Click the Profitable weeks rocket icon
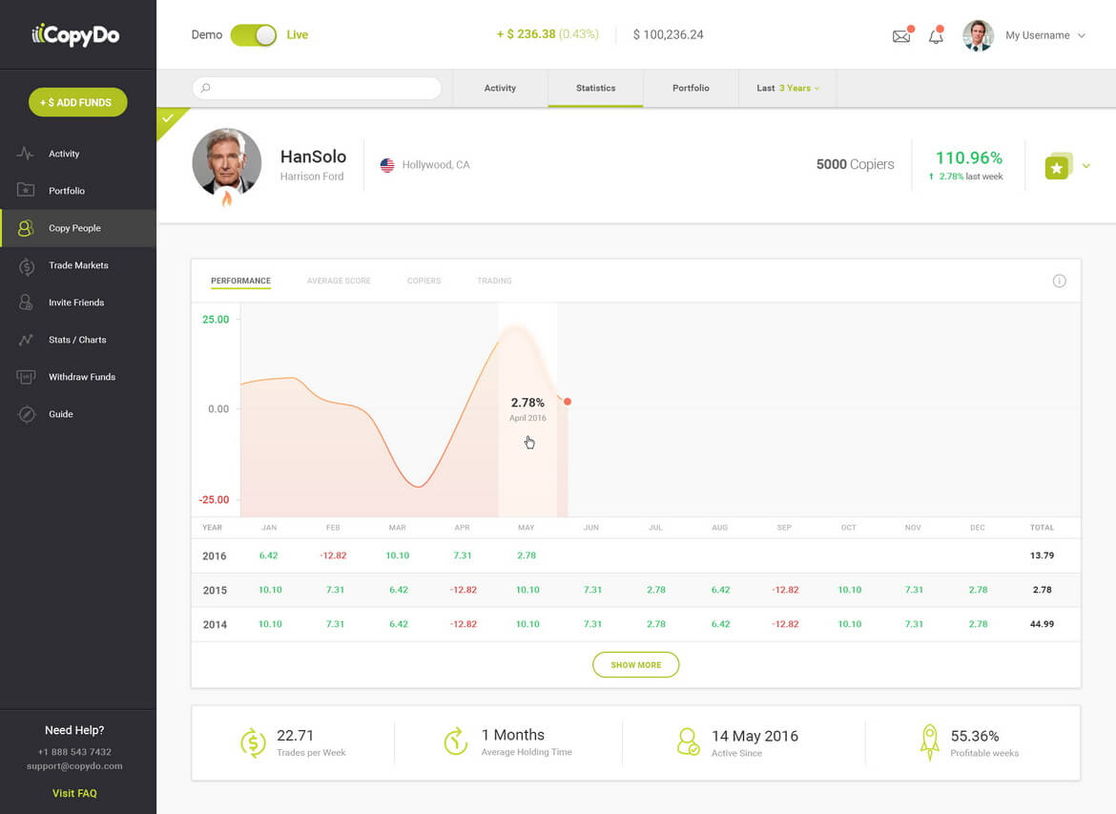Image resolution: width=1116 pixels, height=814 pixels. (930, 742)
